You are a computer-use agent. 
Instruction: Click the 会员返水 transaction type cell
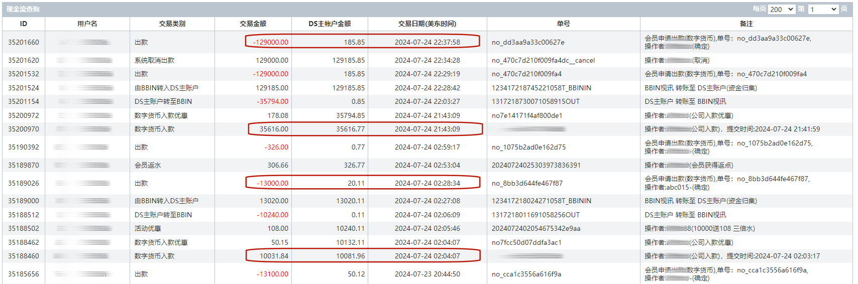coord(148,165)
